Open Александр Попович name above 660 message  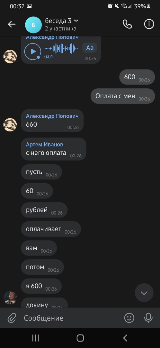[x=52, y=116]
